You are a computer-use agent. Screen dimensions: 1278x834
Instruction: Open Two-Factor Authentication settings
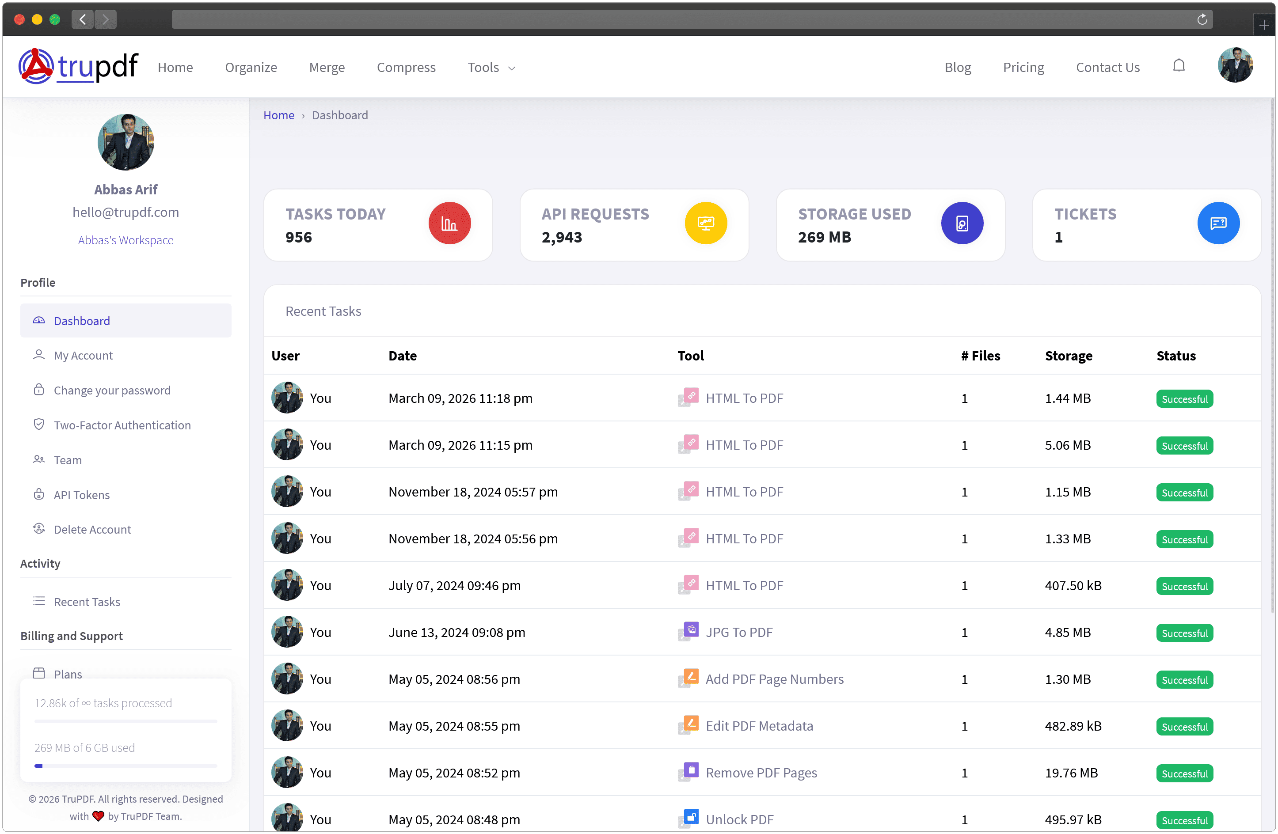(x=122, y=425)
